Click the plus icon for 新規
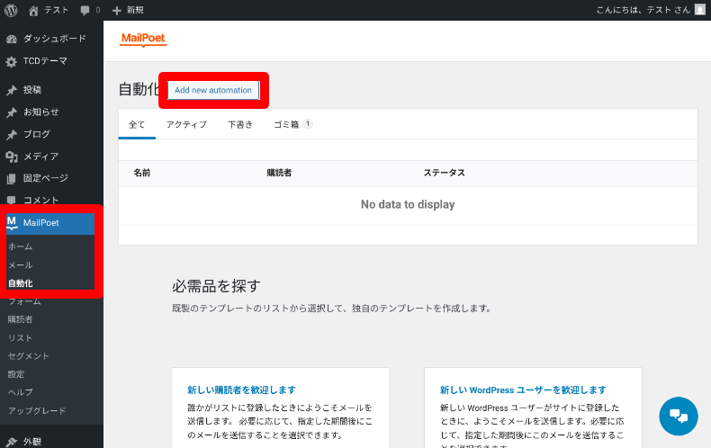Screen dimensions: 711x448 (x=116, y=11)
